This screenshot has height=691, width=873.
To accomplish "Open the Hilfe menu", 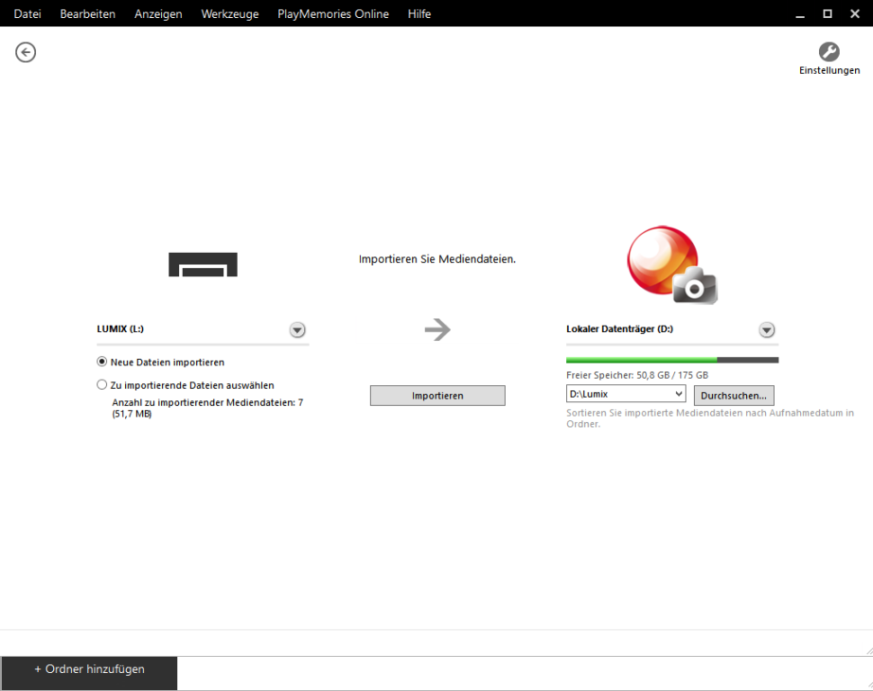I will [419, 13].
